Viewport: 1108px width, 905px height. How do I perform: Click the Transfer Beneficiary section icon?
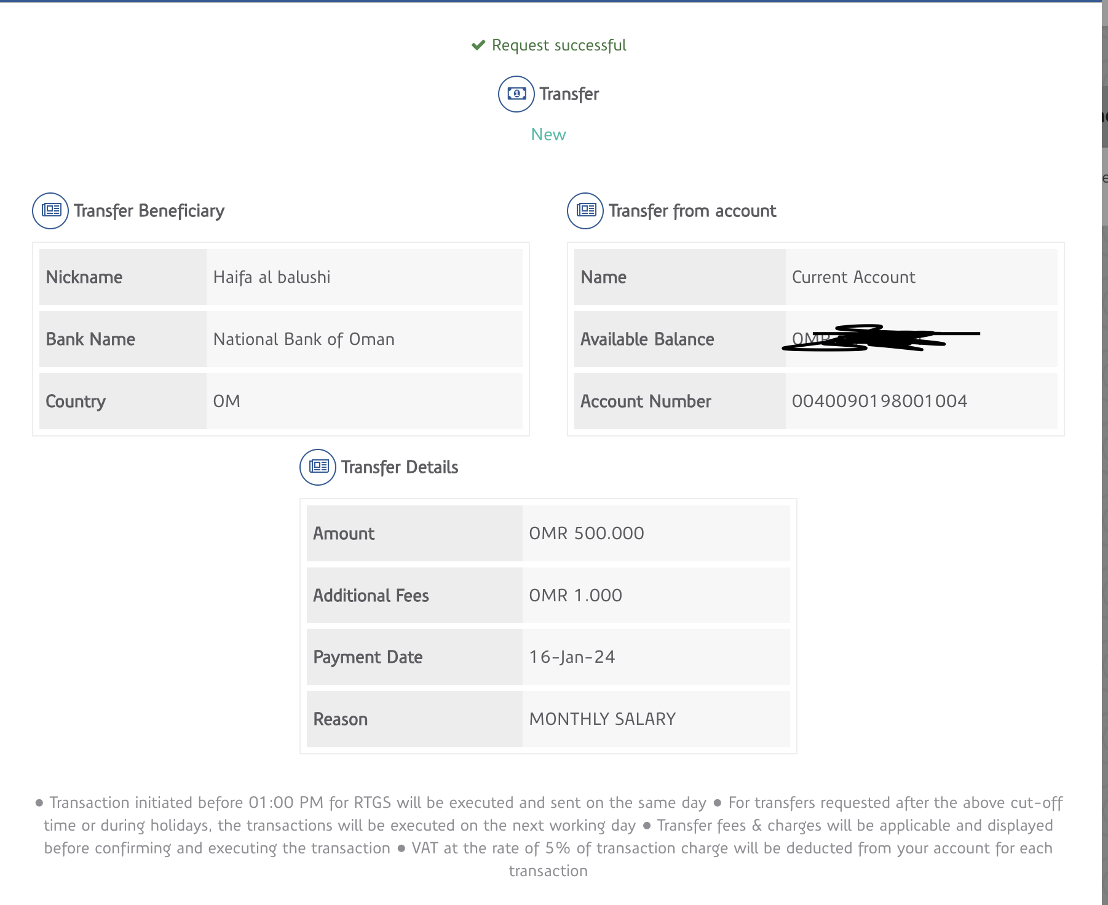tap(50, 210)
